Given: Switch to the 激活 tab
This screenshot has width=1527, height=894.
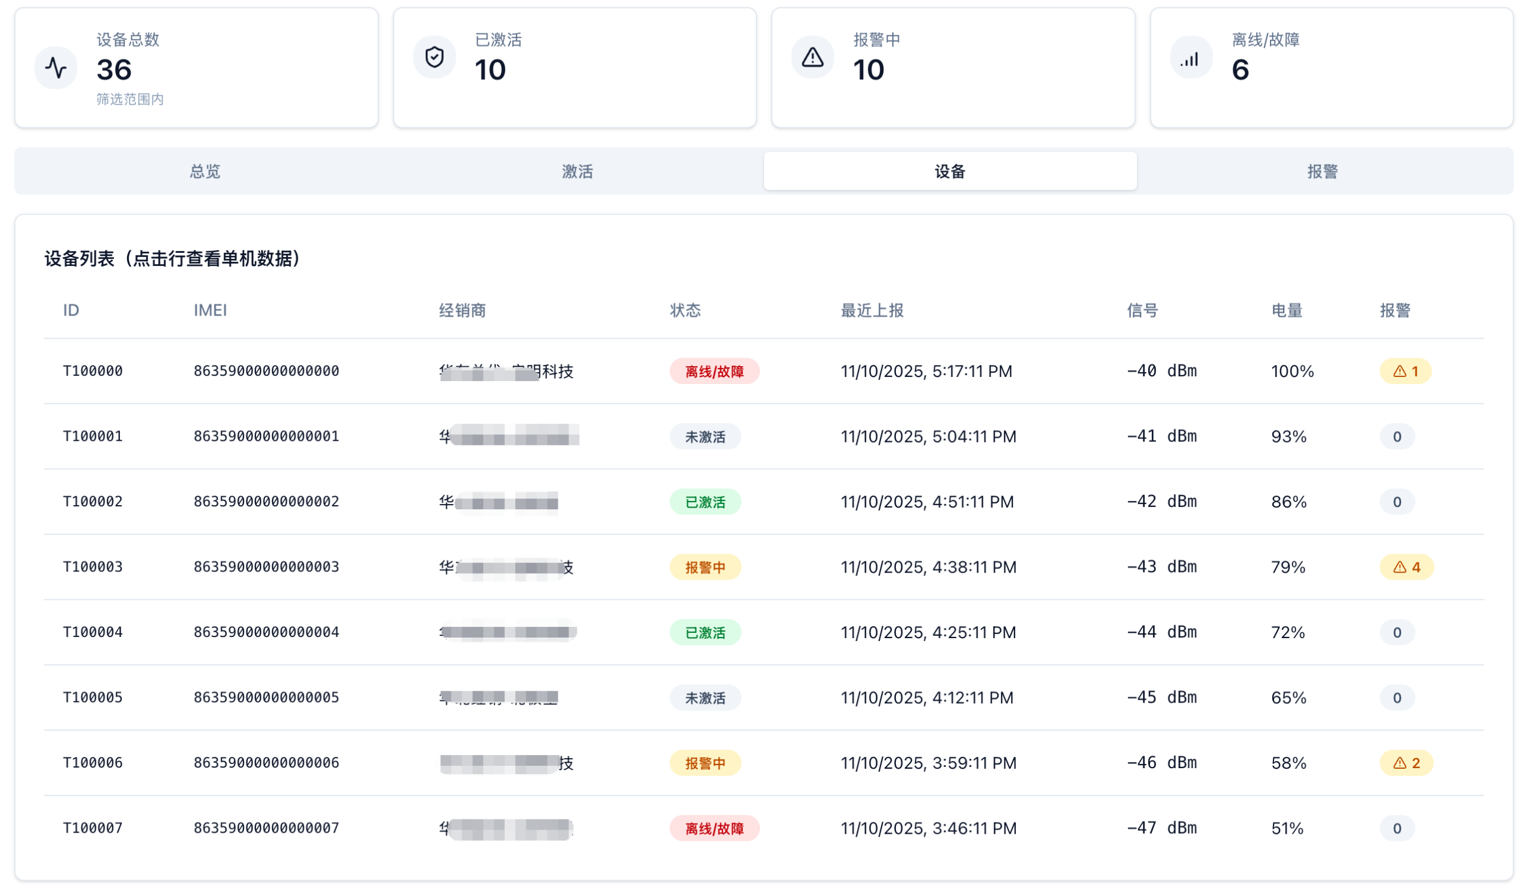Looking at the screenshot, I should coord(577,171).
